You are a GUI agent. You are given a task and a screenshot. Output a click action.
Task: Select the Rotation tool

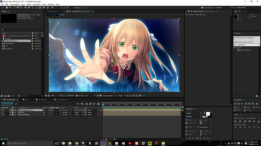click(14, 8)
